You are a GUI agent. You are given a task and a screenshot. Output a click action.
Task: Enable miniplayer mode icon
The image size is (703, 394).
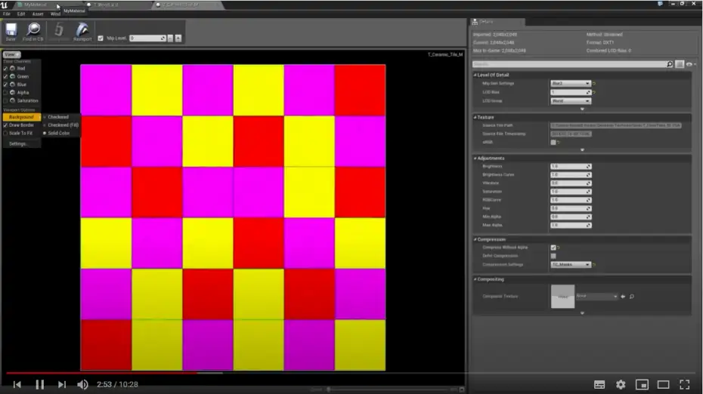pos(642,385)
